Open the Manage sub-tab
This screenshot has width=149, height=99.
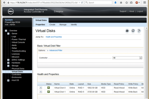coord(63,25)
